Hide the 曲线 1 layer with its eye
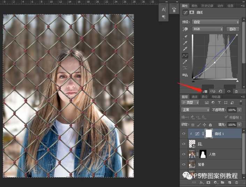This screenshot has height=187, width=246. pos(184,133)
